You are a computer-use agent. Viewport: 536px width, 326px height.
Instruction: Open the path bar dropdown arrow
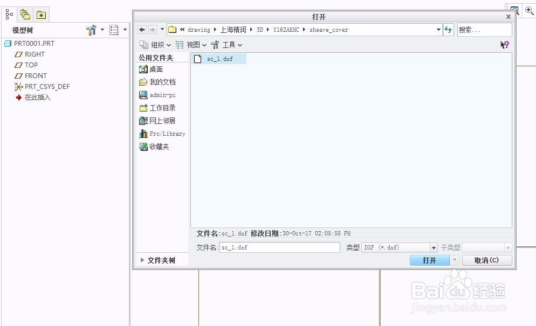tap(437, 30)
